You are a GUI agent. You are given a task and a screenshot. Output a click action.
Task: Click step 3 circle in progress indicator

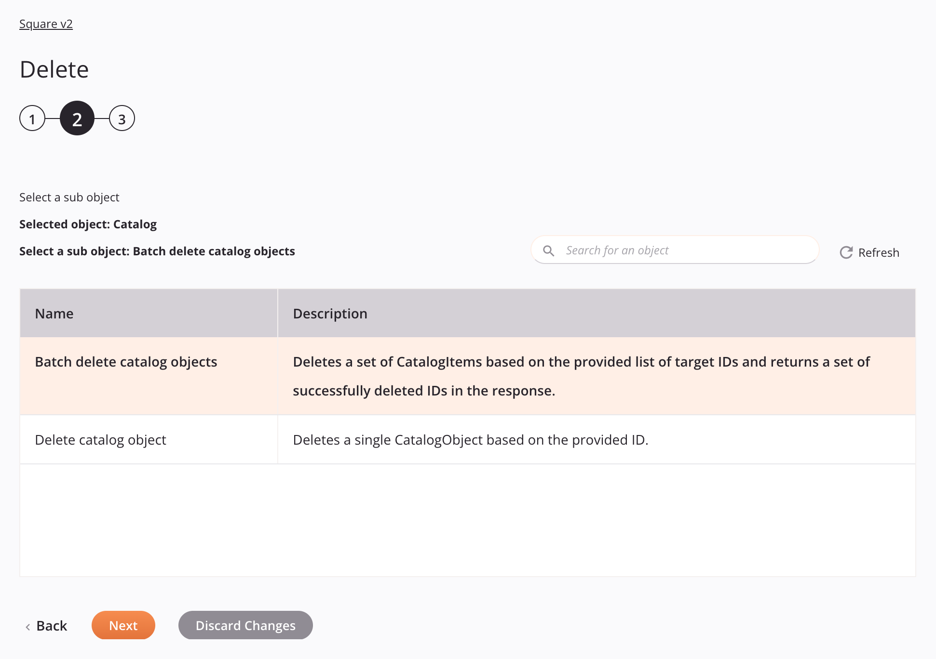(121, 119)
